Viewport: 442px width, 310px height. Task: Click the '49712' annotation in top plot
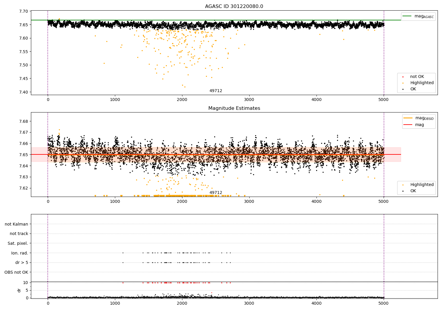216,91
